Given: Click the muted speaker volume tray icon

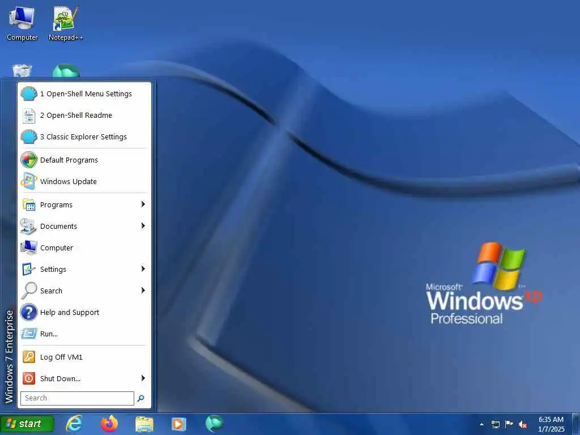Looking at the screenshot, I should [x=523, y=424].
